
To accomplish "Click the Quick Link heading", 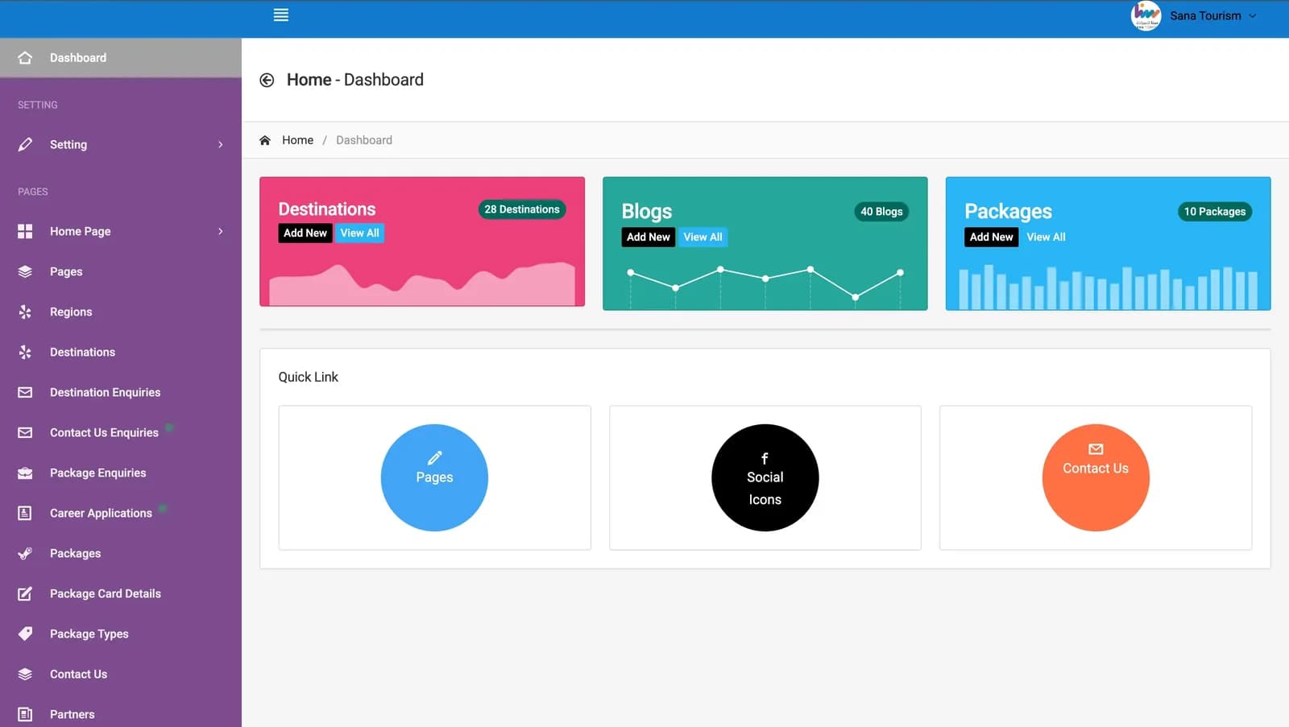I will (309, 377).
